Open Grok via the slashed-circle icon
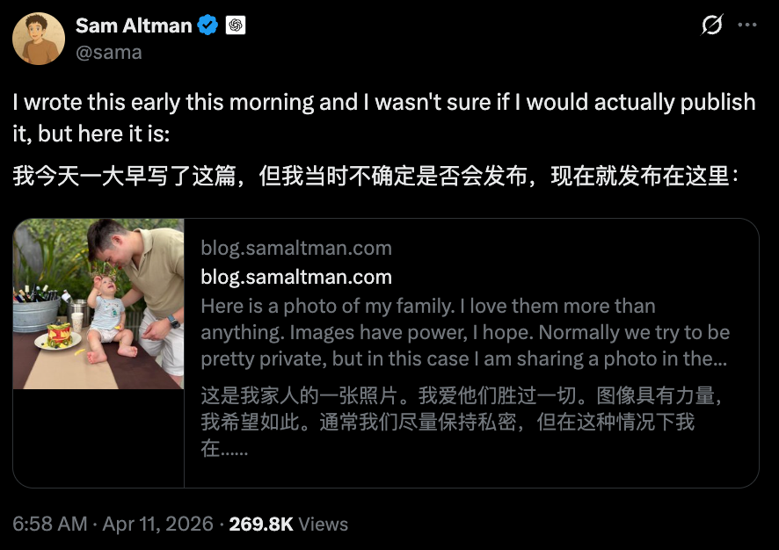The width and height of the screenshot is (779, 550). (x=711, y=25)
